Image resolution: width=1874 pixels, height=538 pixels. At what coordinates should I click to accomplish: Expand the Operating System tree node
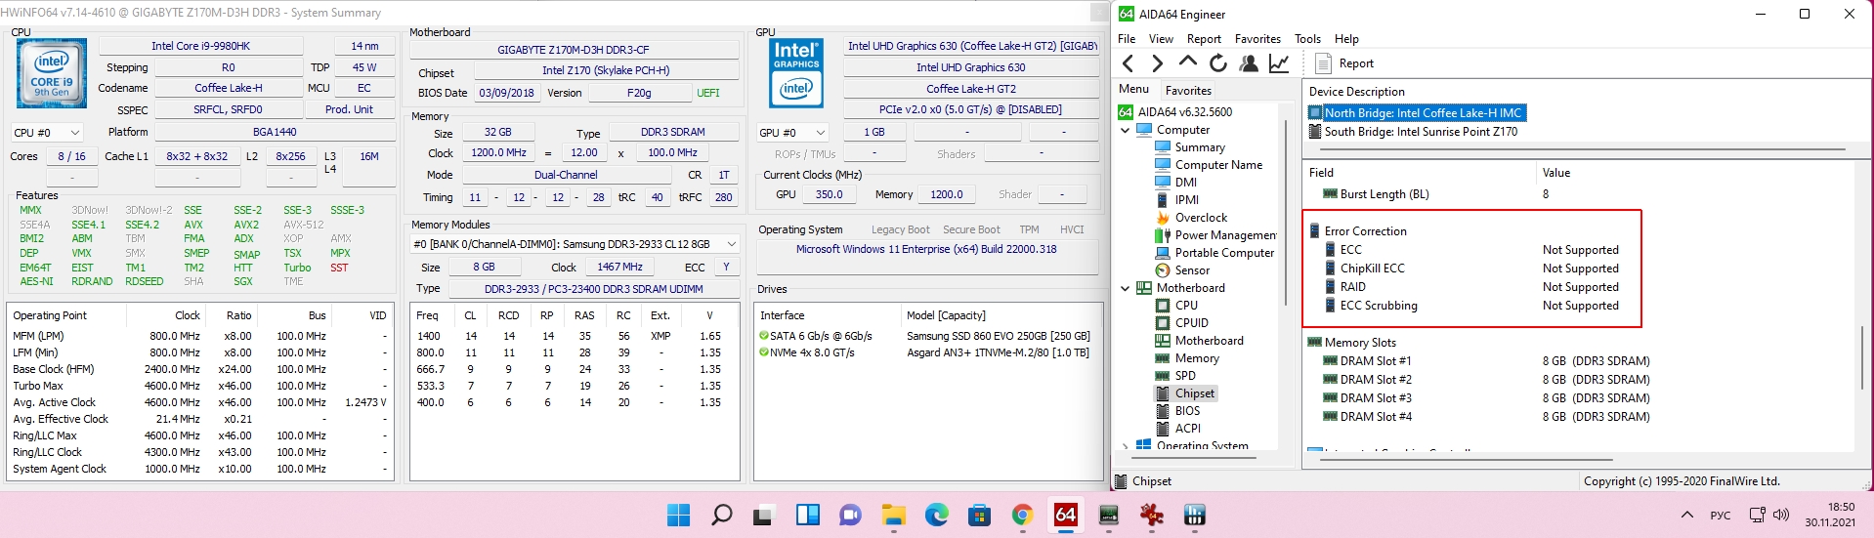click(1125, 446)
